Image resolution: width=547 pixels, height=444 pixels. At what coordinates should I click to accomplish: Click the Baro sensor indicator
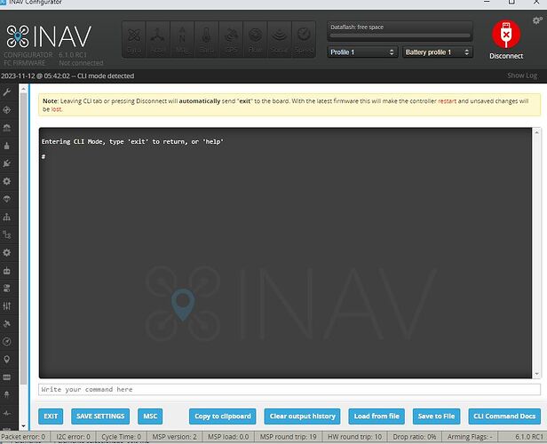(207, 39)
